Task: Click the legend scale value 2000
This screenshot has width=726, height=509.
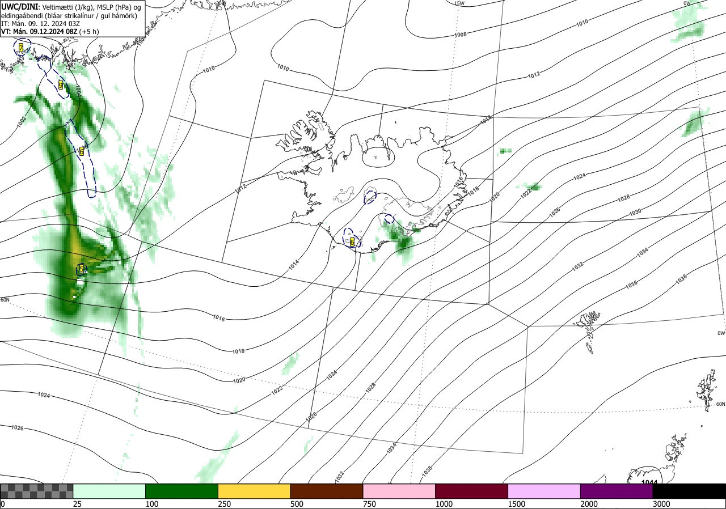Action: click(x=589, y=504)
